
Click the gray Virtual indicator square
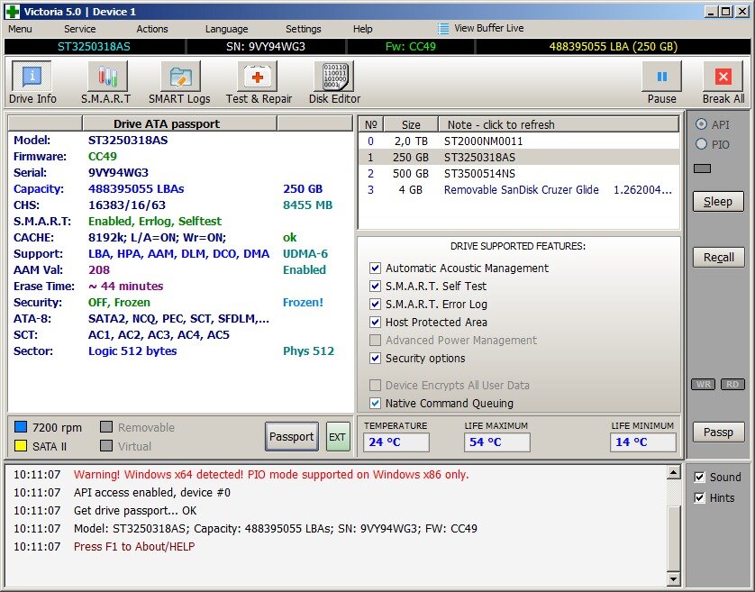click(x=106, y=445)
